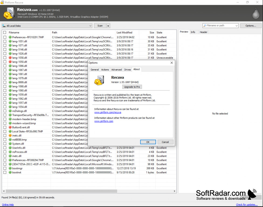Click green status dot of Local State~RF30c990.TMP
263x207 pixels.
pyautogui.click(x=10, y=131)
